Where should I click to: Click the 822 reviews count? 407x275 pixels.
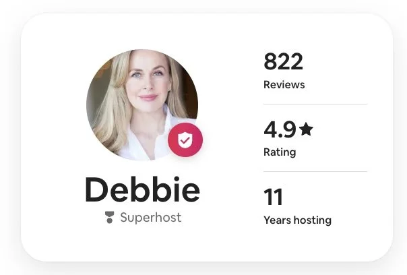point(283,61)
